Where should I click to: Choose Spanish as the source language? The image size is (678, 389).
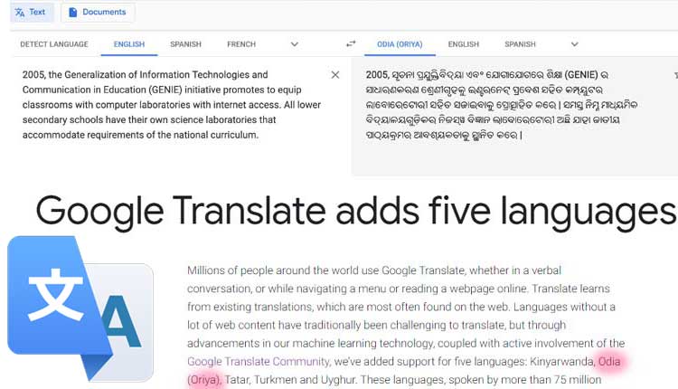[185, 44]
